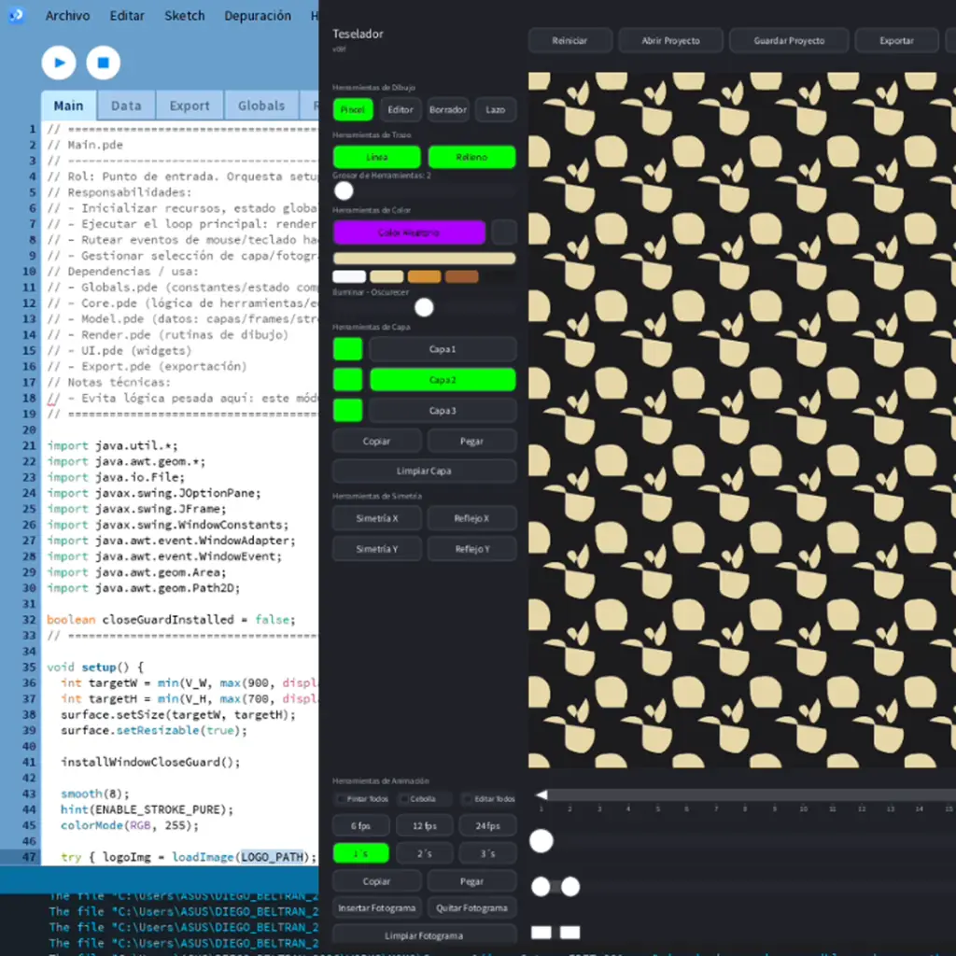Click the timeline playhead triangle marker
The width and height of the screenshot is (956, 956).
(x=541, y=794)
